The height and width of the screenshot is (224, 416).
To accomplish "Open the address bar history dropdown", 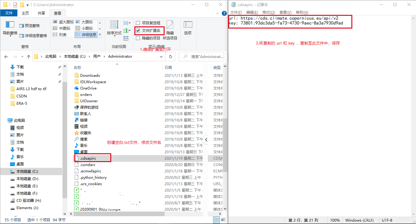I will pos(161,56).
